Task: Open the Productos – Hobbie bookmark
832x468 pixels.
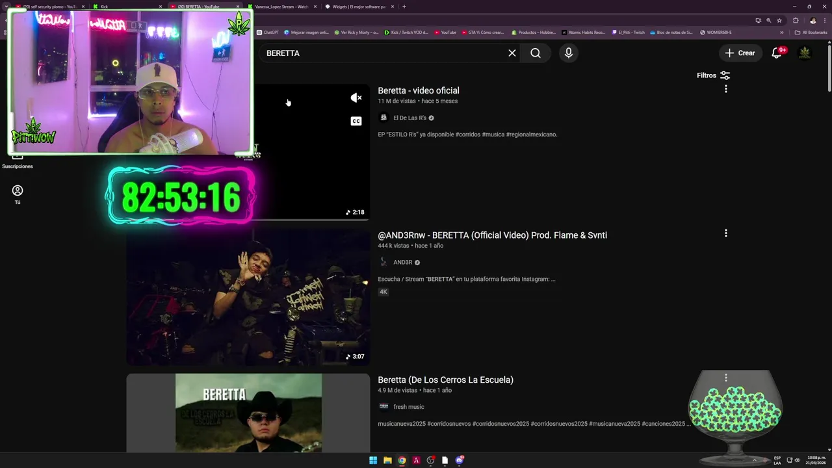Action: click(x=533, y=32)
